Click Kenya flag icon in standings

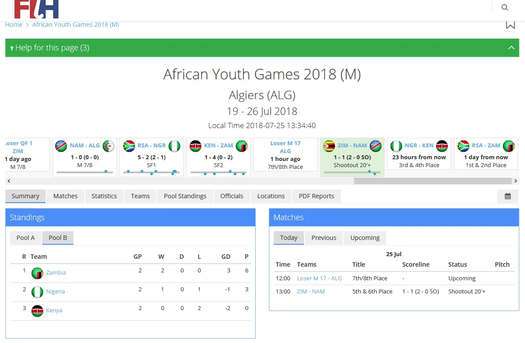(x=37, y=311)
